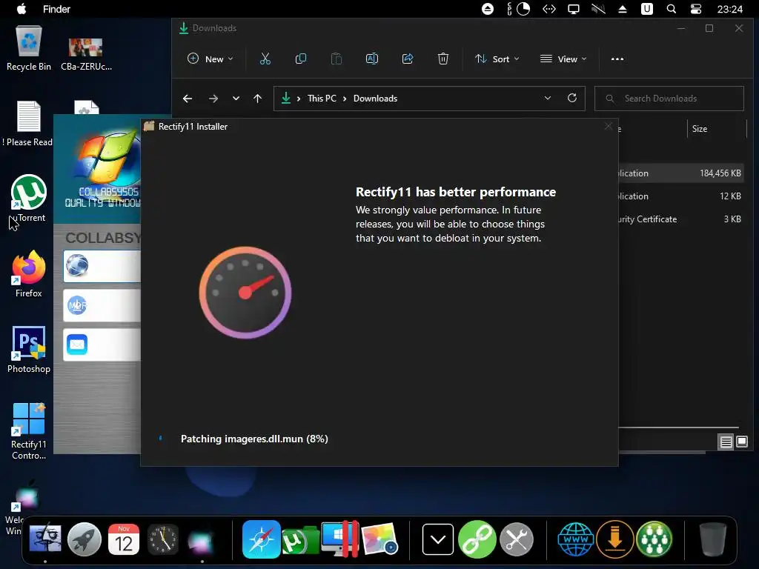Expand the address bar history dropdown arrow
759x569 pixels.
(548, 99)
